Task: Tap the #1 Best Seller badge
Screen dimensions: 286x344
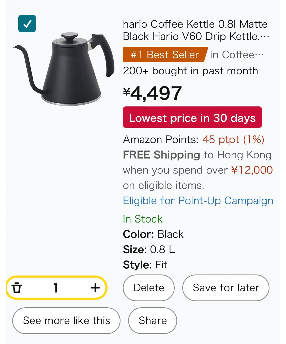Action: point(165,54)
